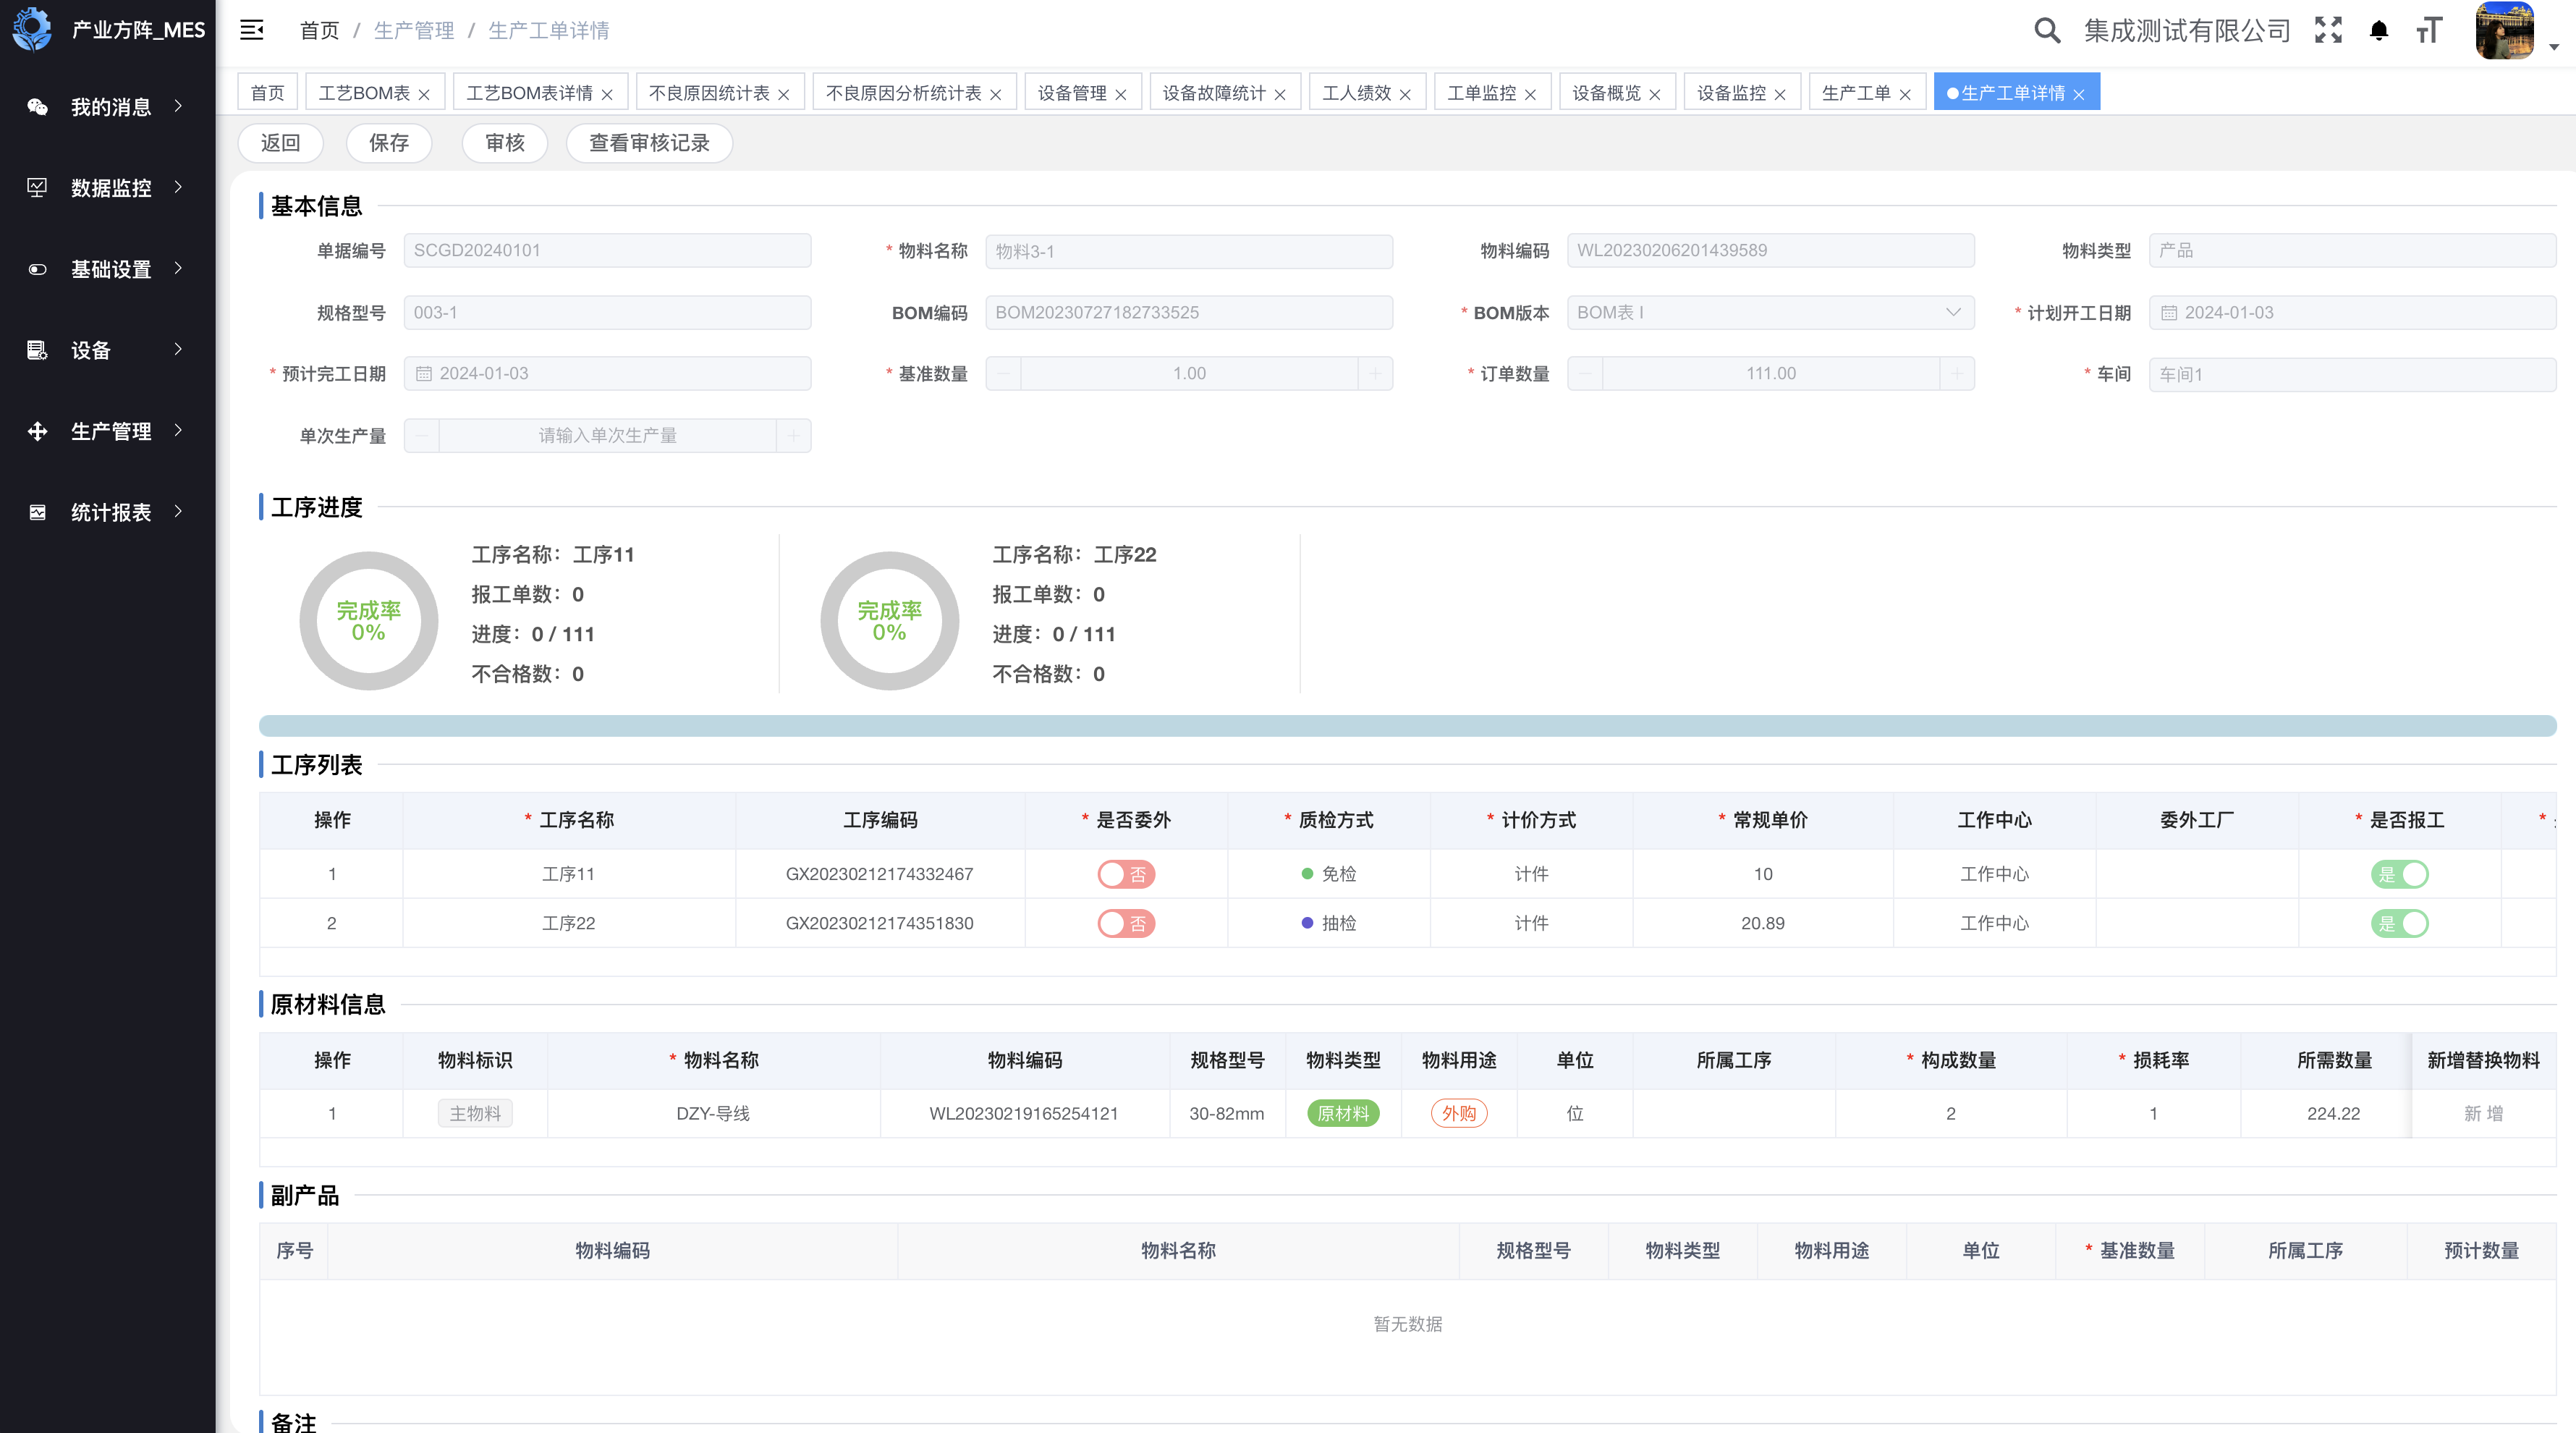Toggle 是否委外 switch for 工序22
This screenshot has height=1433, width=2576.
pyautogui.click(x=1126, y=923)
